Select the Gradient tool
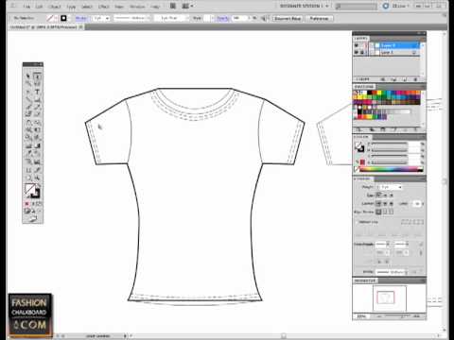Viewport: 454px width, 340px height. pos(37,145)
